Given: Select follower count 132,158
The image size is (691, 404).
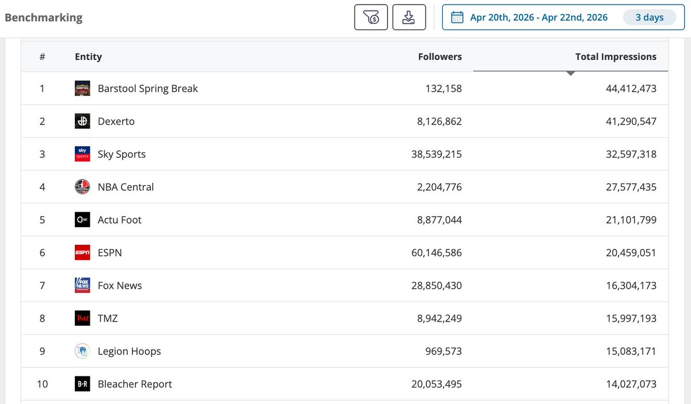Looking at the screenshot, I should pos(442,88).
